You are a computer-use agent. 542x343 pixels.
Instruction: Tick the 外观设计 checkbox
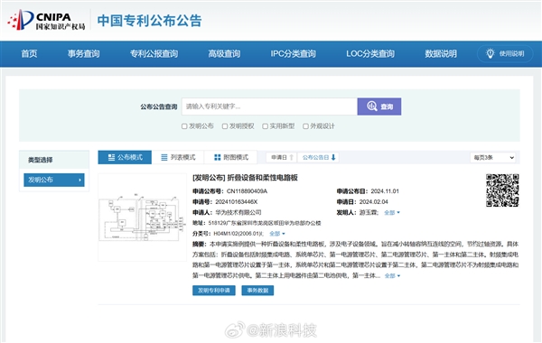point(305,126)
